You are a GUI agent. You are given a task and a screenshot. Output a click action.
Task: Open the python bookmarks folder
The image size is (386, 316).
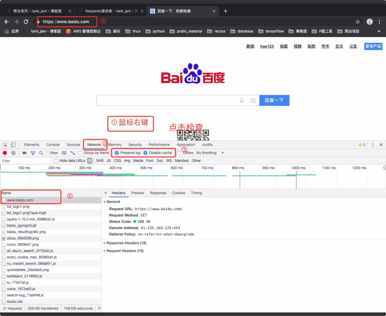(x=155, y=31)
